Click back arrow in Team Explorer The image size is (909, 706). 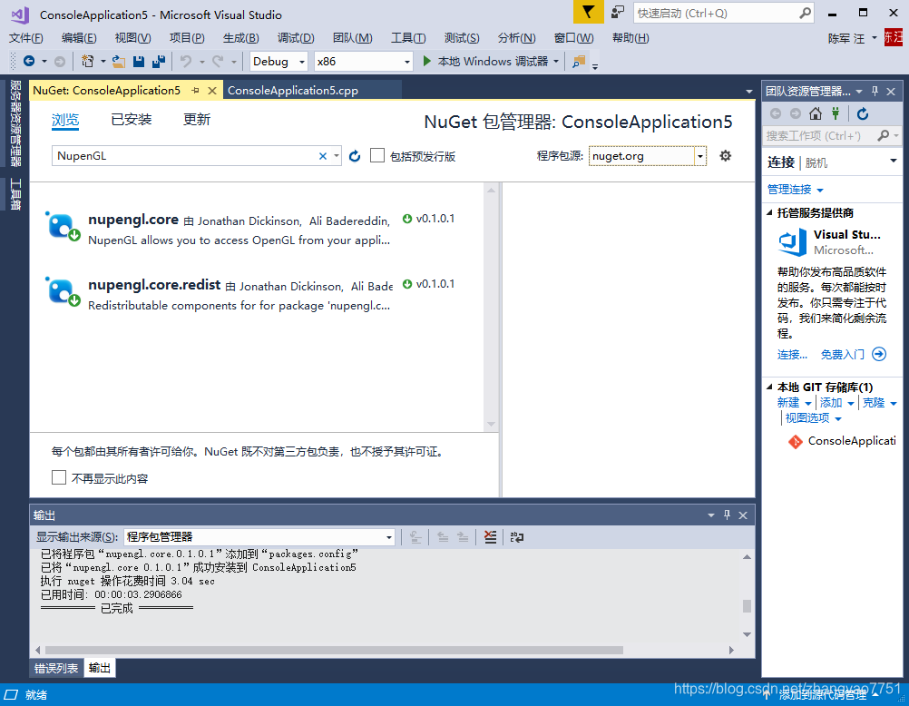776,113
